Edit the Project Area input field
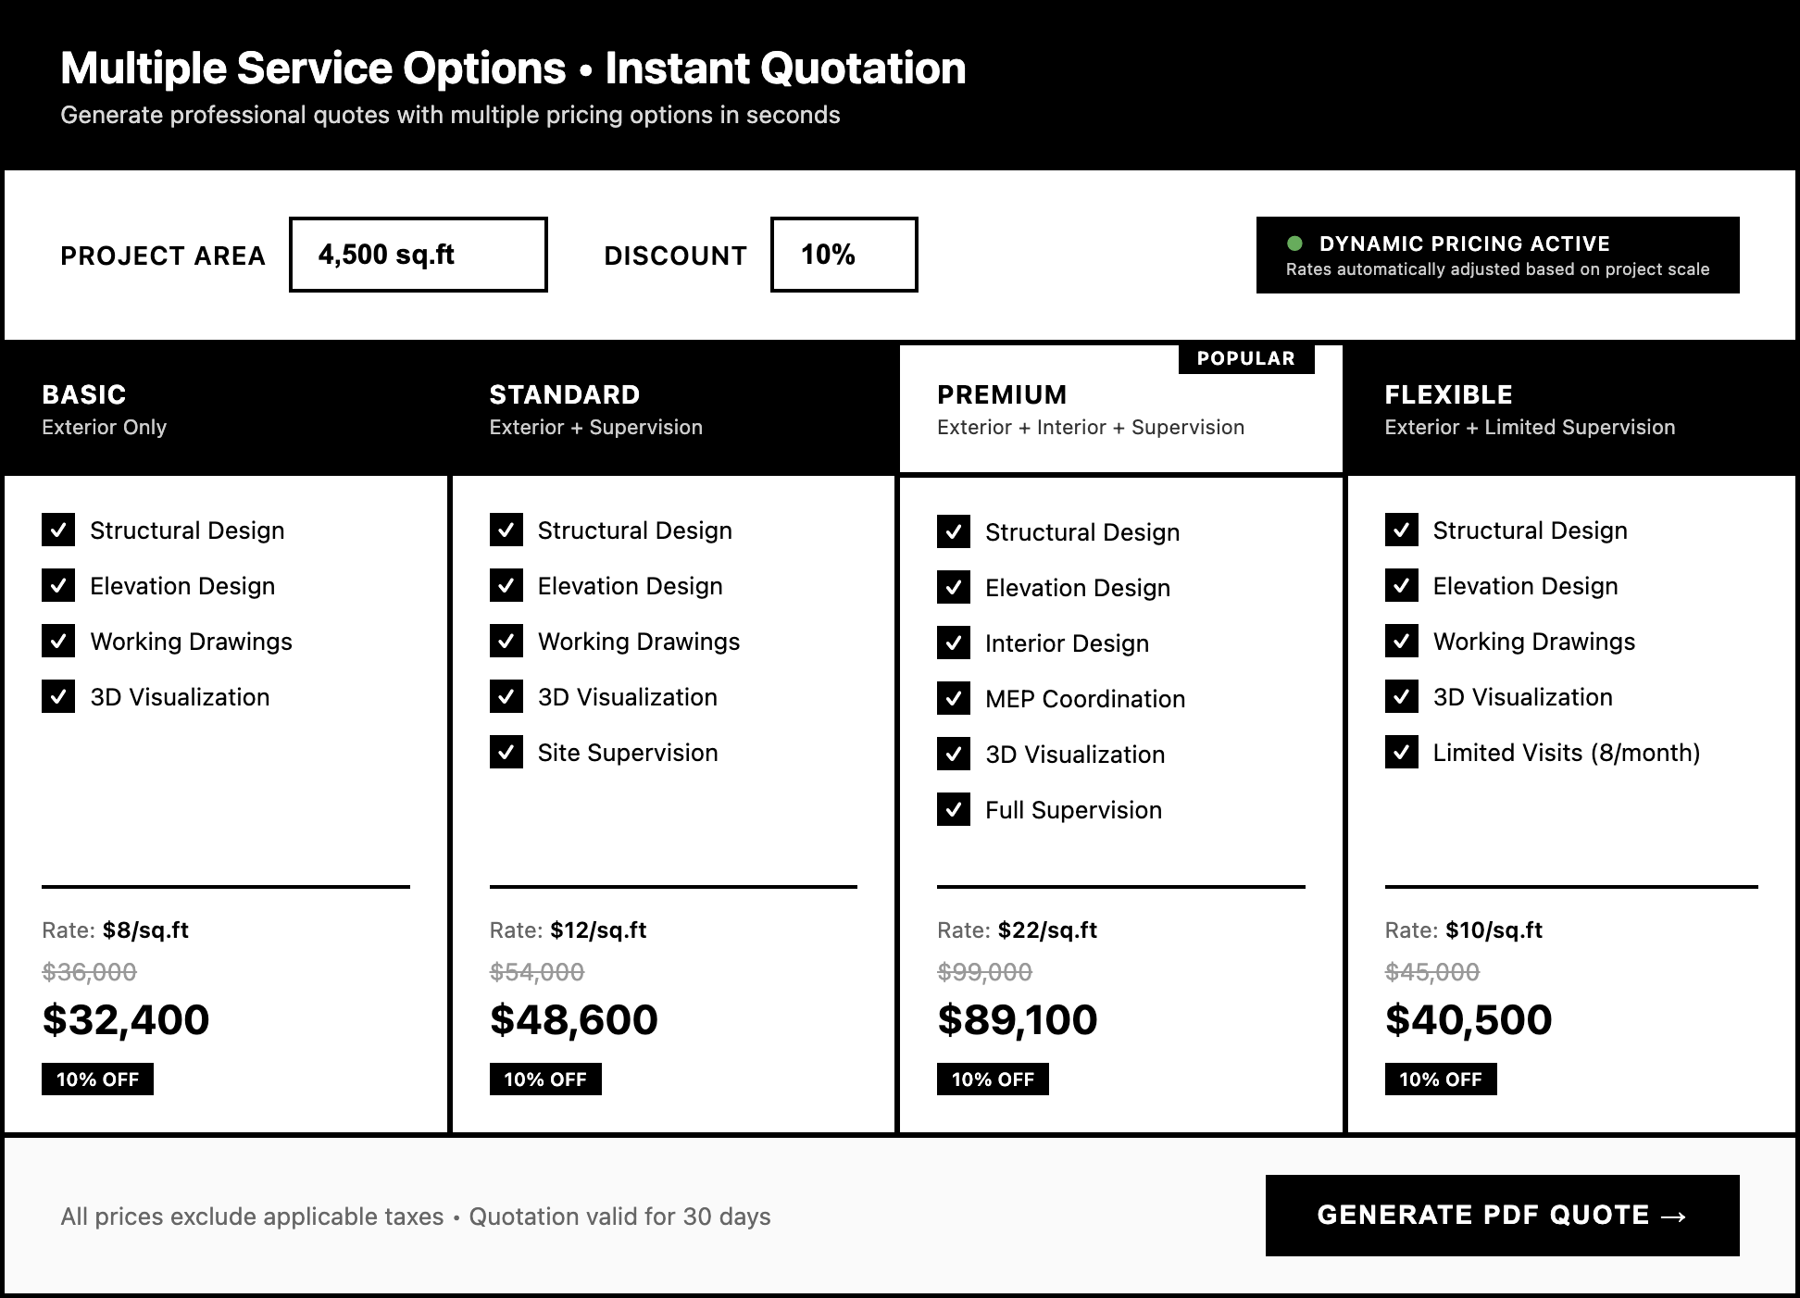This screenshot has height=1298, width=1800. point(419,255)
